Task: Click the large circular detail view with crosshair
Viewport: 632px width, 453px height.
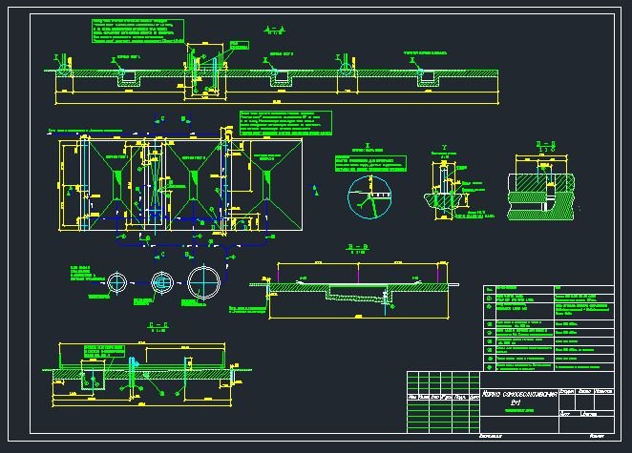Action: click(369, 200)
